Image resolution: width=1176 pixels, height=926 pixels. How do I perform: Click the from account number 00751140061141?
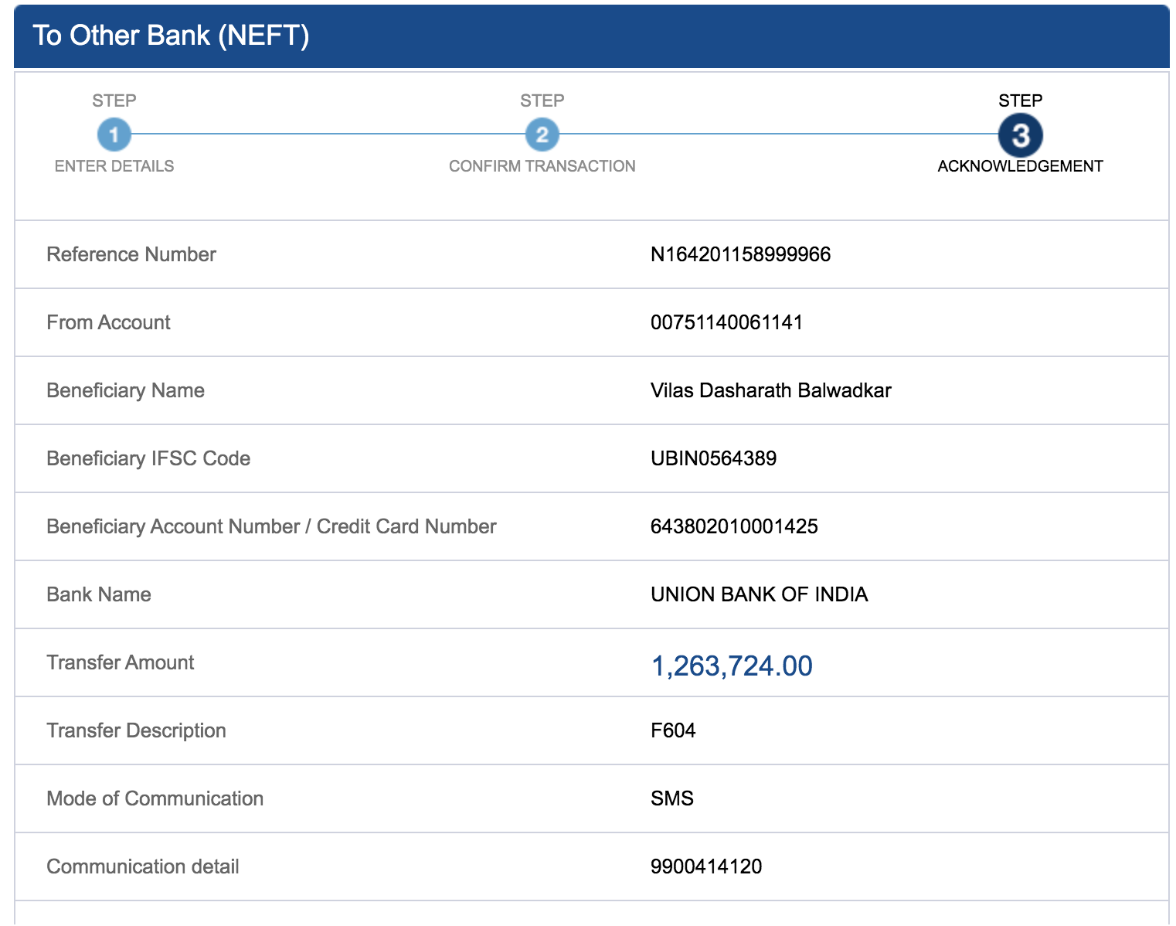[x=726, y=322]
